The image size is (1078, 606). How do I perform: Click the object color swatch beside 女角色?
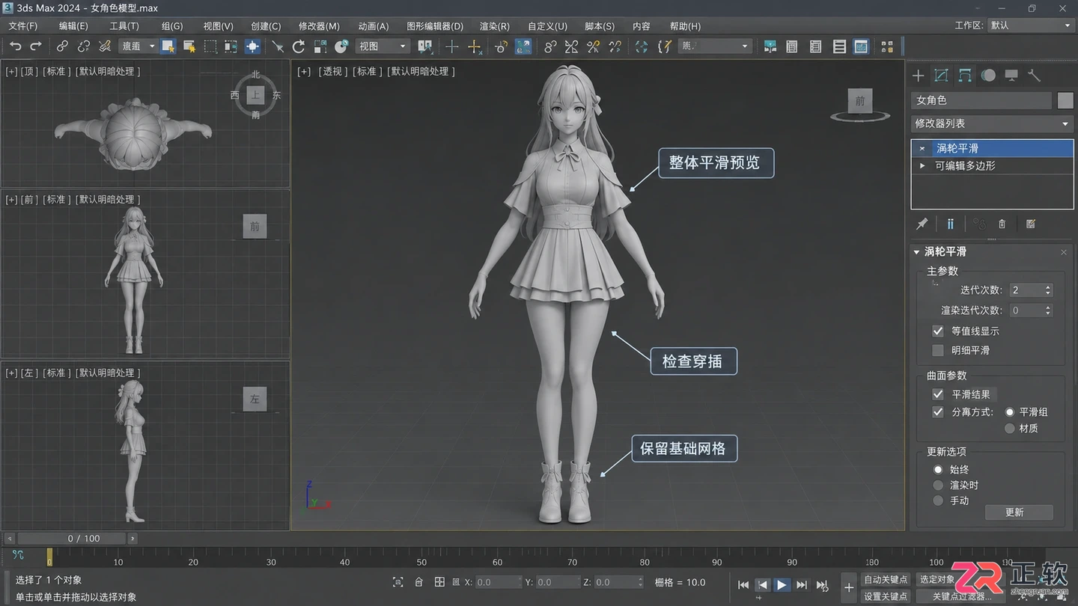1065,100
